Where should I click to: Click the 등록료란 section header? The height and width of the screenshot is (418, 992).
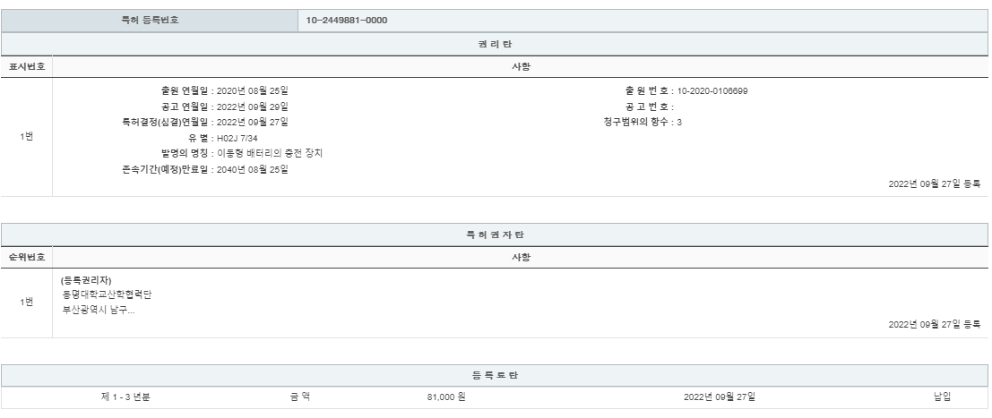pyautogui.click(x=495, y=375)
